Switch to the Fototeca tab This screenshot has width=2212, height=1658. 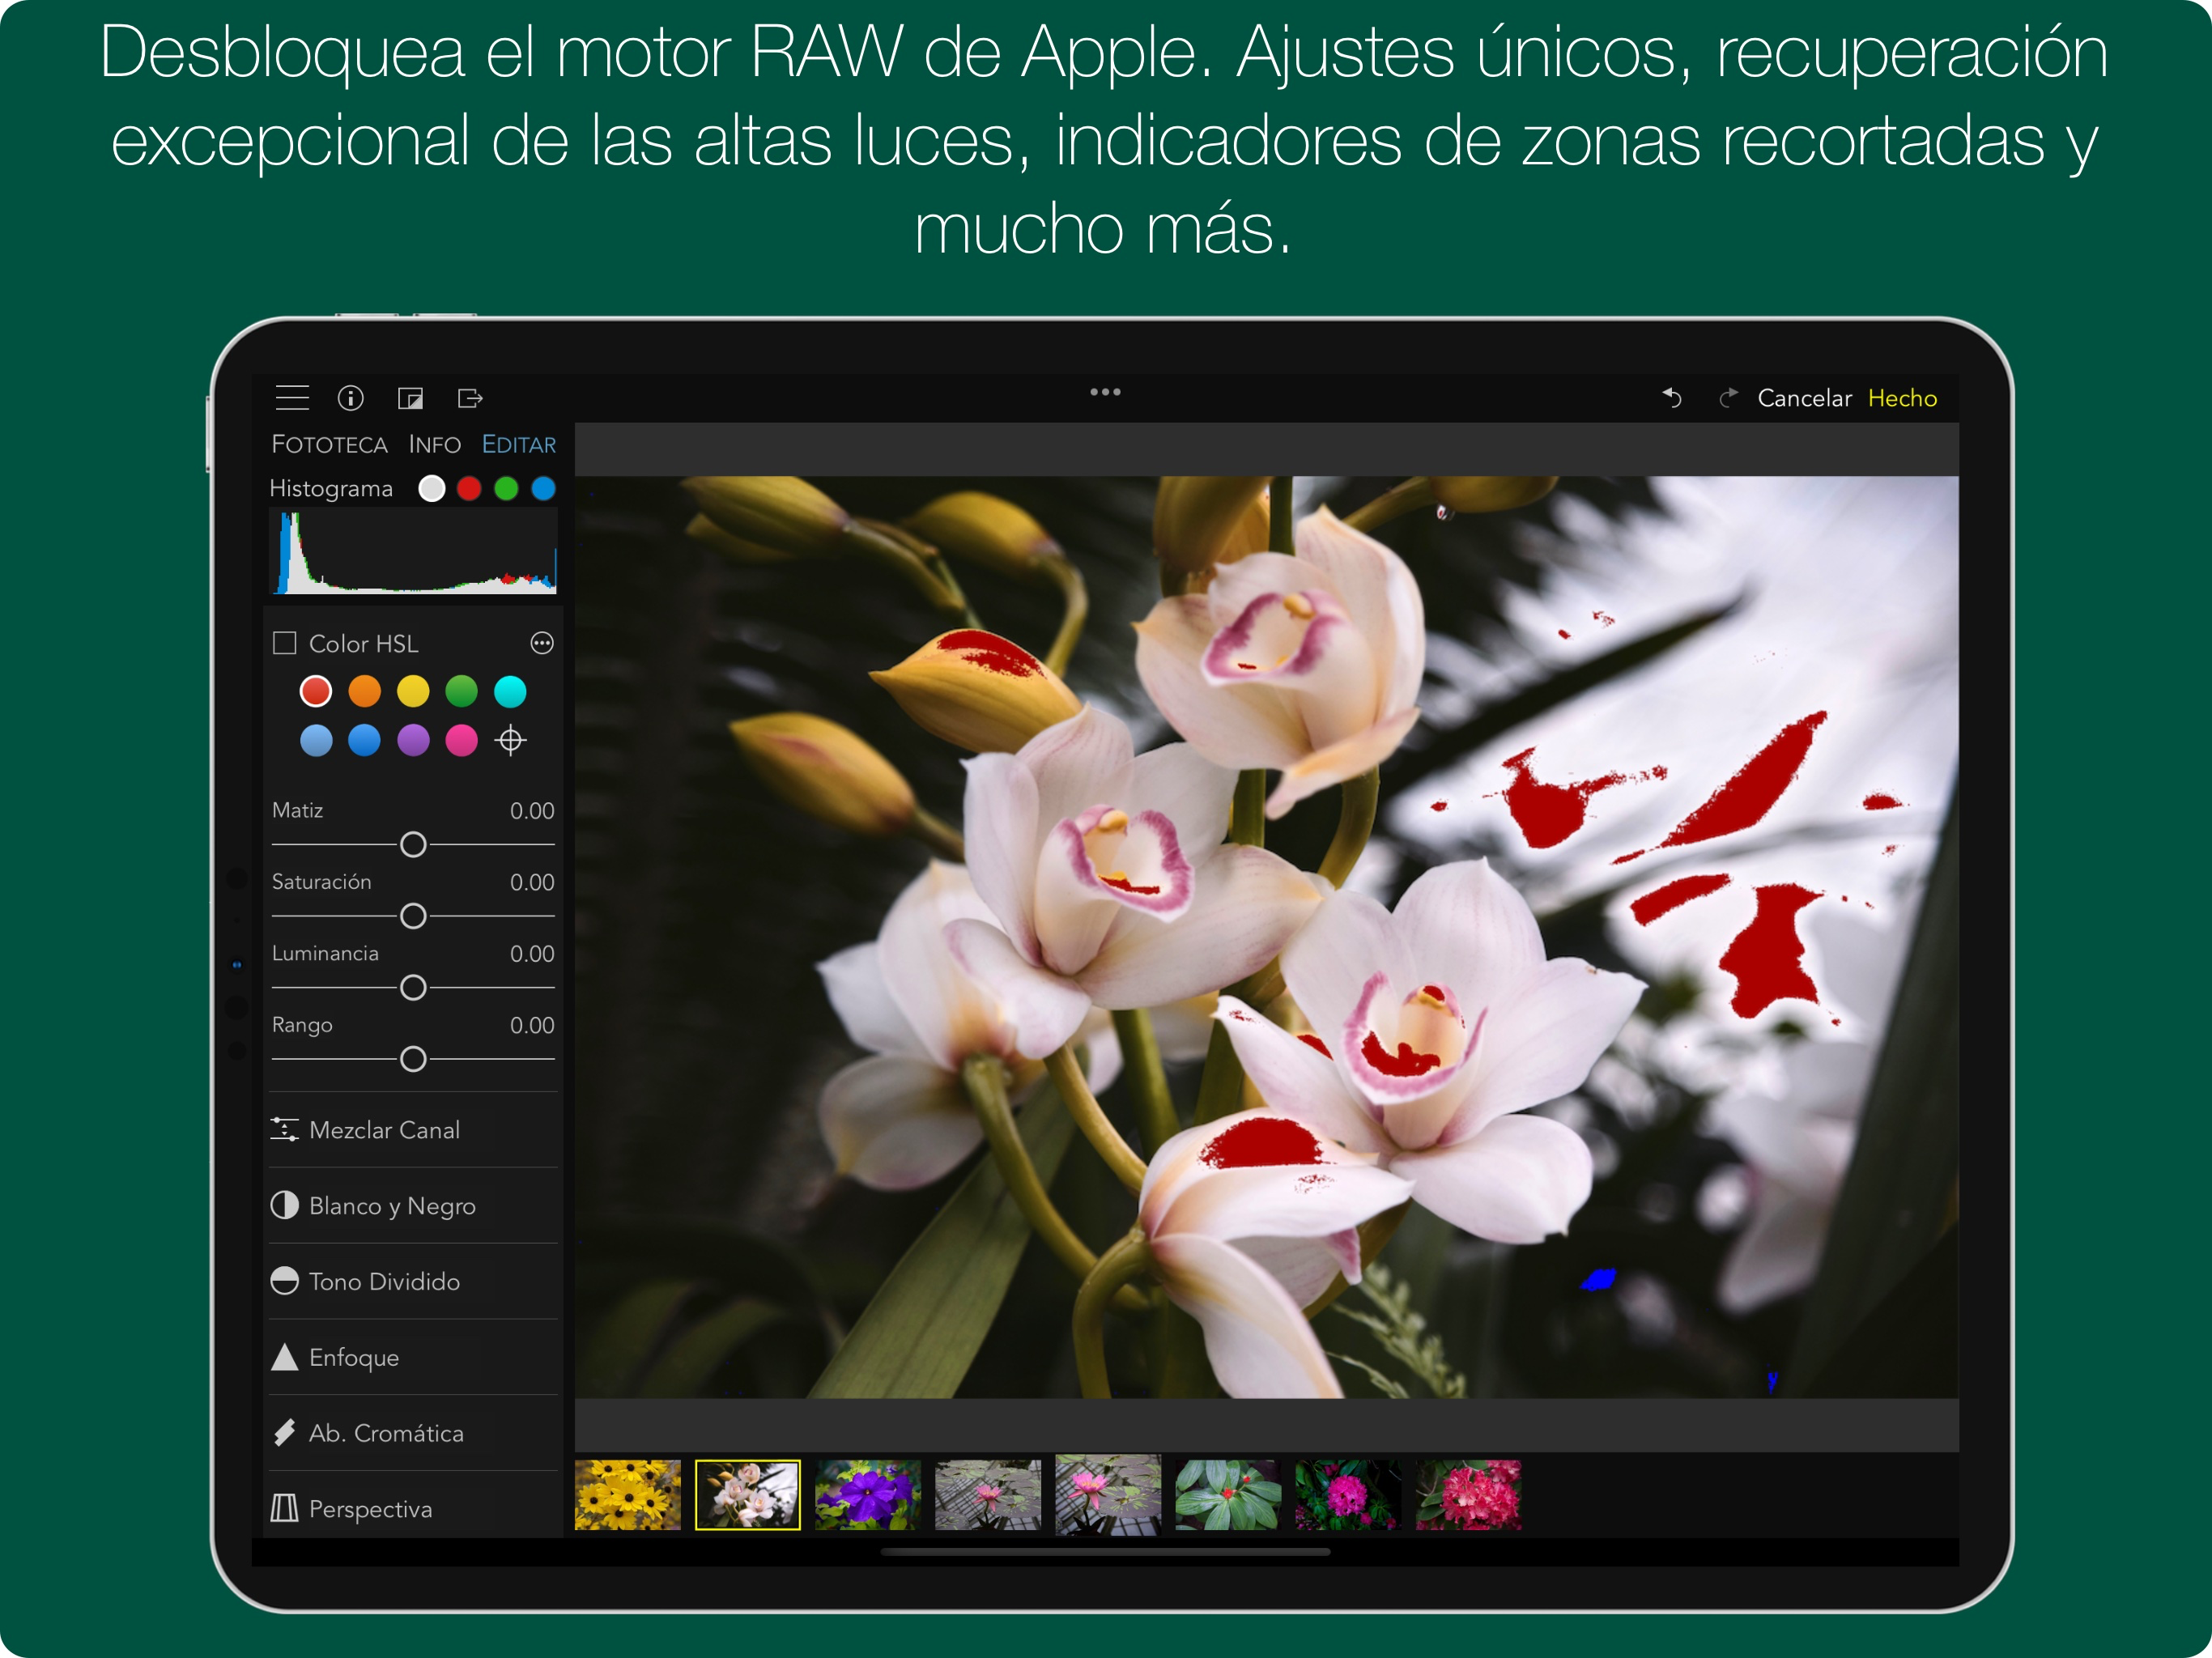[329, 444]
